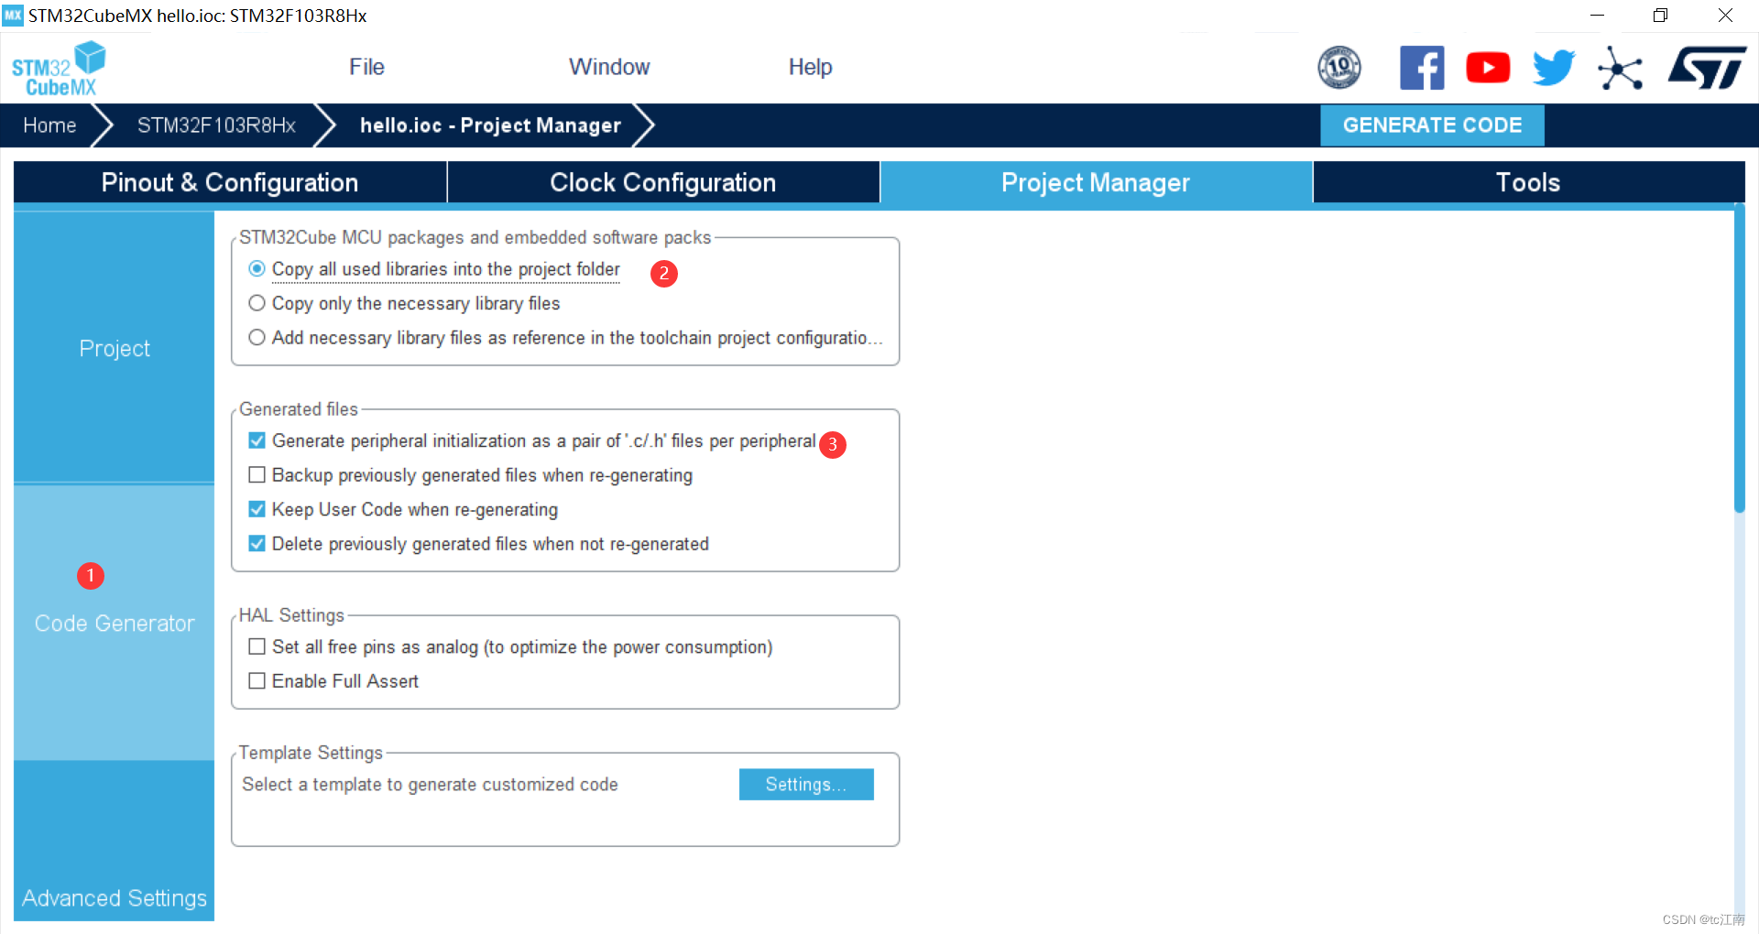Click the MX app icon in title bar

tap(13, 16)
